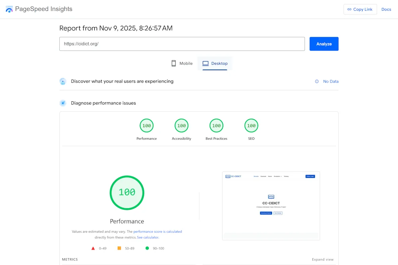Click the cidict.org page screenshot thumbnail
This screenshot has height=265, width=398.
(x=271, y=206)
